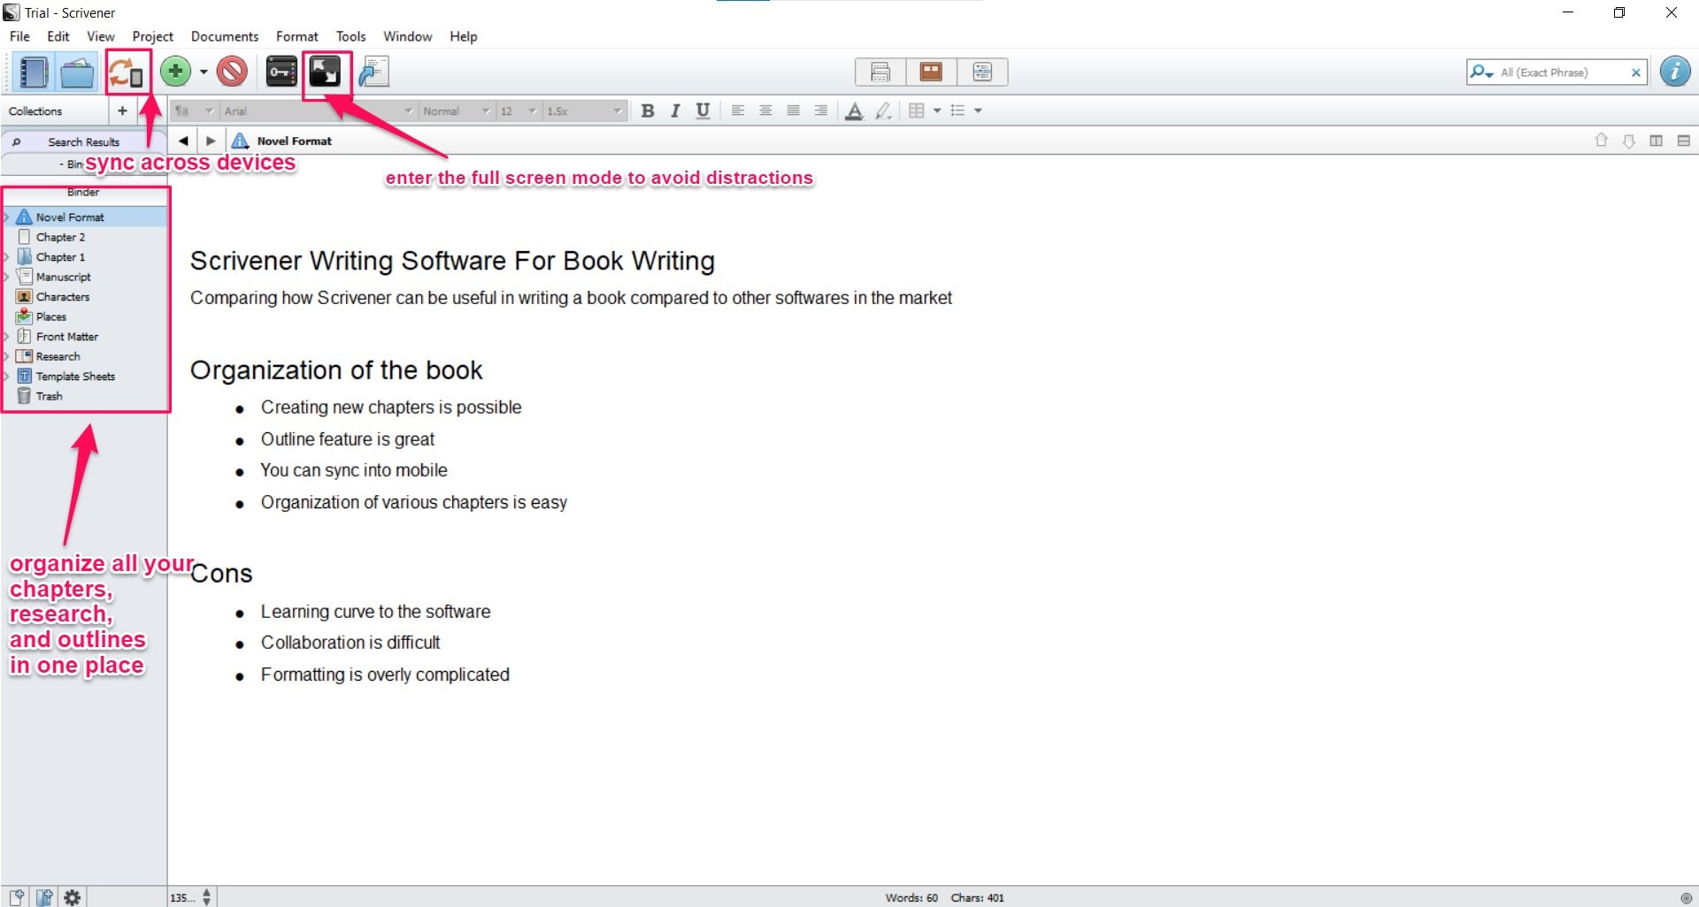1699x907 pixels.
Task: Click the gear settings icon in the footer
Action: [73, 896]
